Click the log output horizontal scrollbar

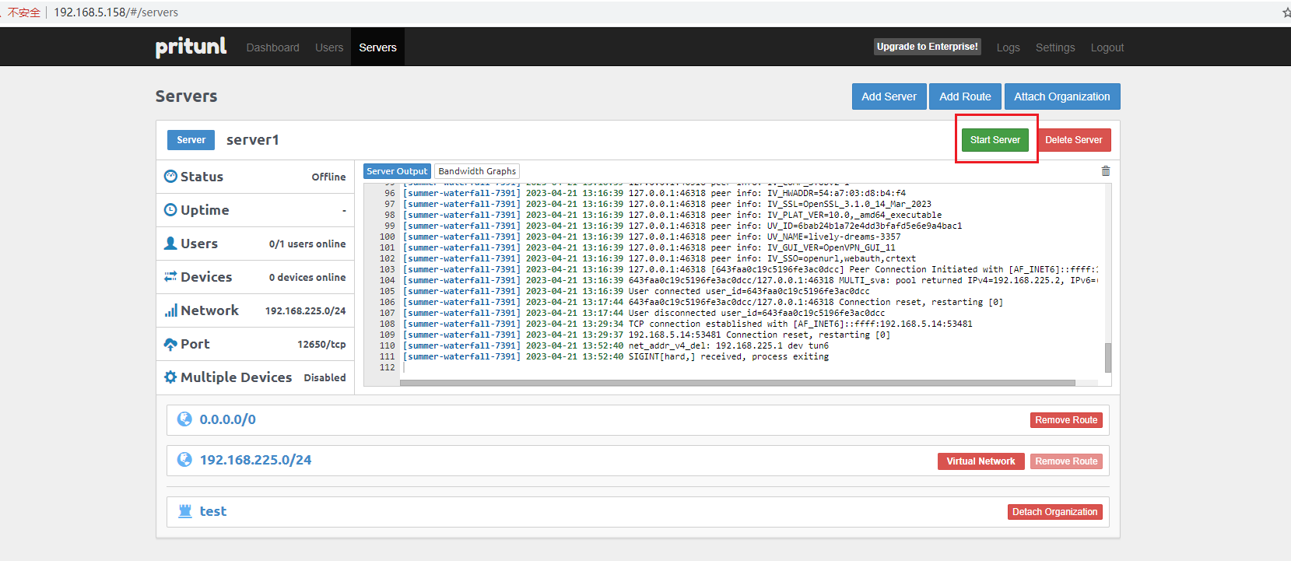[738, 383]
